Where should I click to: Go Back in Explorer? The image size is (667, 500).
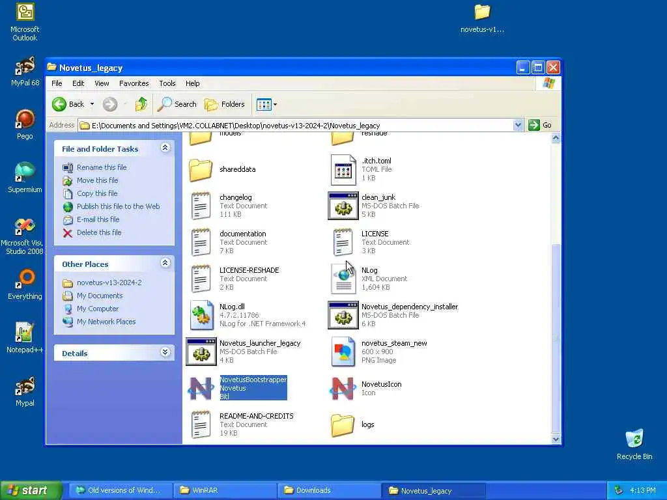coord(68,104)
